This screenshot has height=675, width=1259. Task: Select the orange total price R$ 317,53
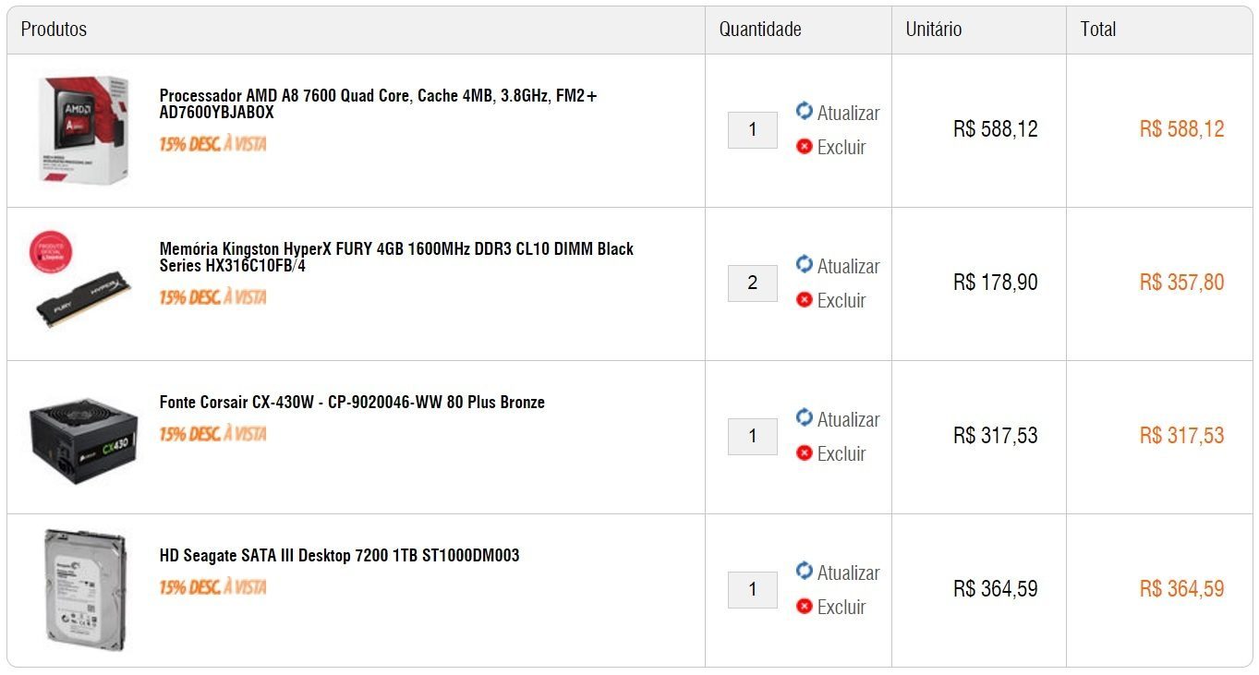pos(1182,436)
